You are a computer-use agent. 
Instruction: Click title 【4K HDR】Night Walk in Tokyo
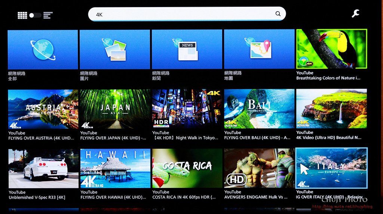click(185, 138)
